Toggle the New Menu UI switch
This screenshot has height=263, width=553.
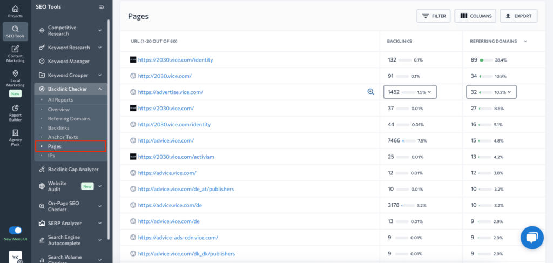pos(15,231)
